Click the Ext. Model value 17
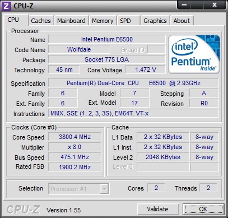This screenshot has width=228, height=218. (134, 103)
